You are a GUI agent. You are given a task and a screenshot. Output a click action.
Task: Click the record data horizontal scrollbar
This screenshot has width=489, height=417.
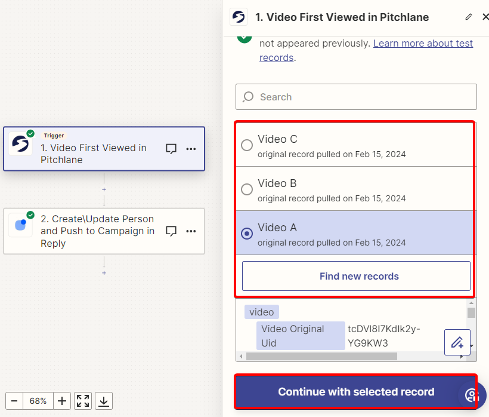pos(321,357)
